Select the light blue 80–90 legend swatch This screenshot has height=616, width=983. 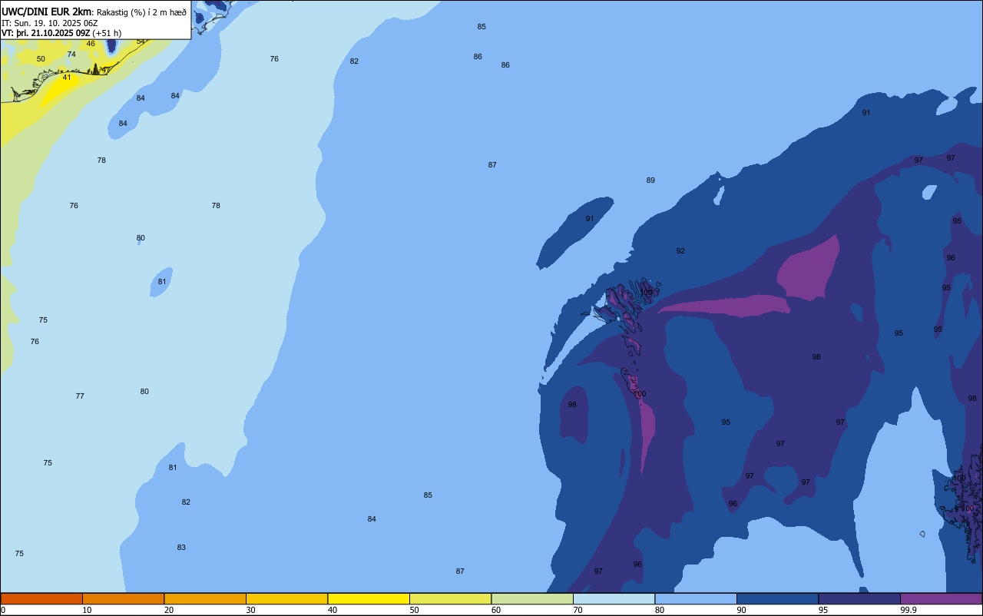click(x=696, y=598)
